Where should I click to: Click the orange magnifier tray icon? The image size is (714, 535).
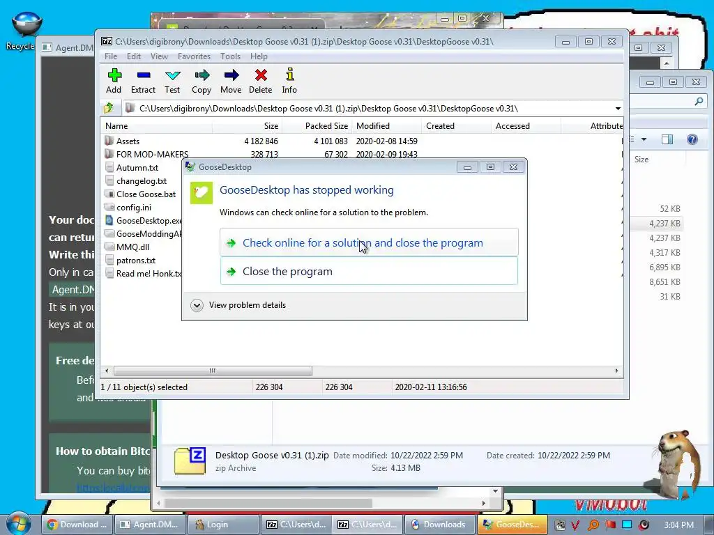(593, 525)
